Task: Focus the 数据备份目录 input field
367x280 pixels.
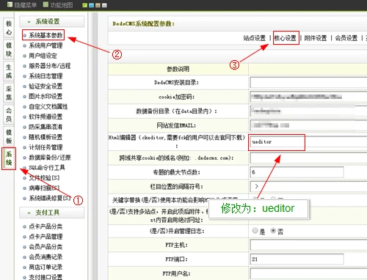Action: tap(308, 111)
